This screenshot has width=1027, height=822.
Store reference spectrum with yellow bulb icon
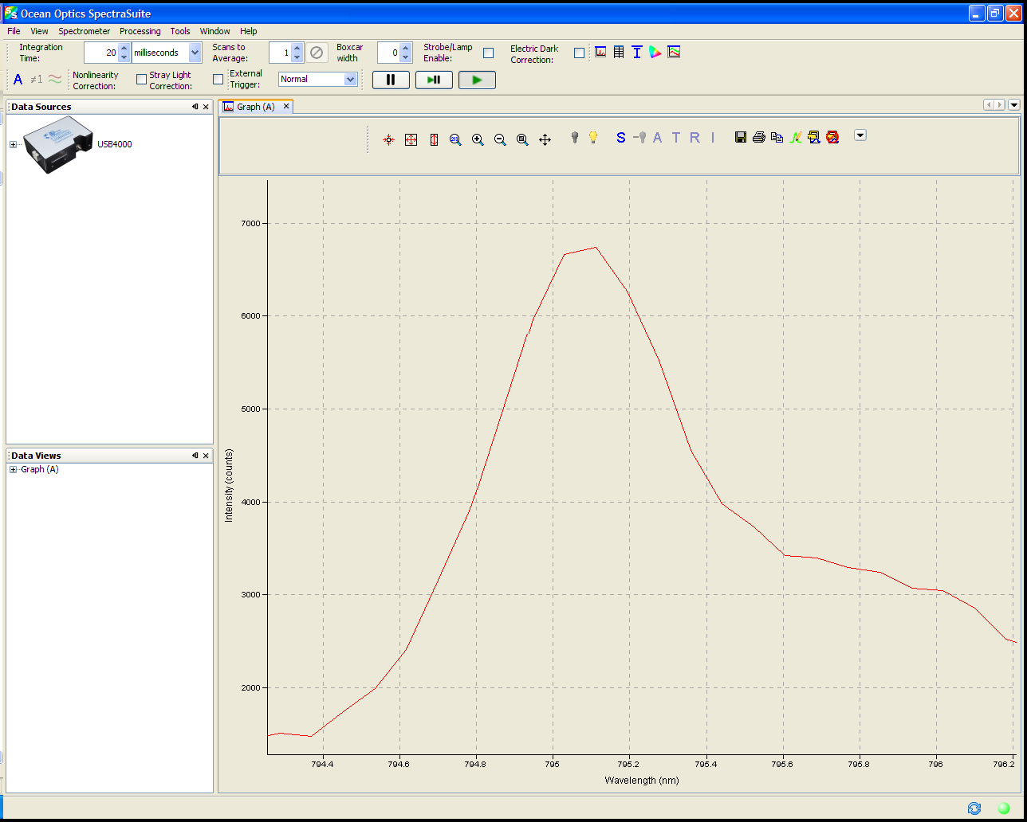point(592,137)
